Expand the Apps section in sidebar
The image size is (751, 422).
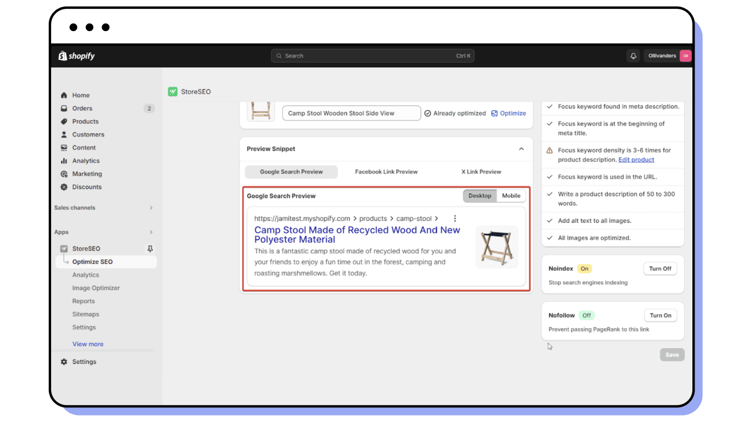[151, 232]
